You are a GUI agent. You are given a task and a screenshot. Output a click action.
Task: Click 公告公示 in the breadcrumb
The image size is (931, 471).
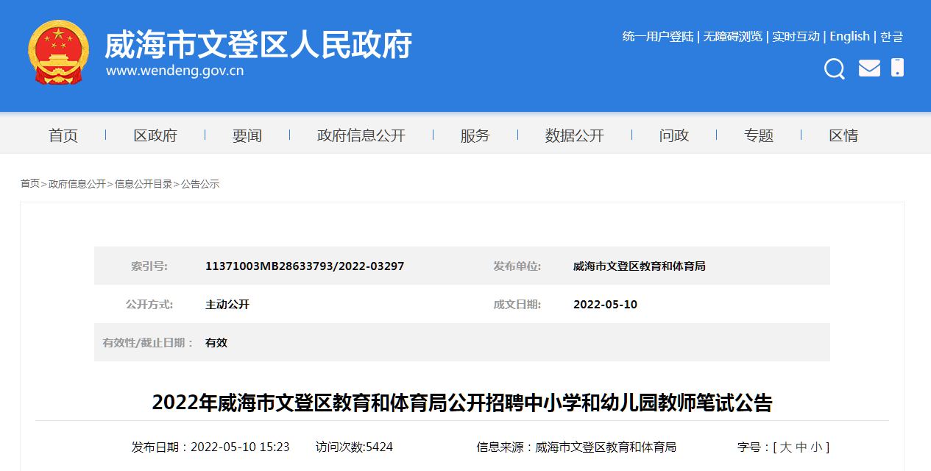click(200, 184)
